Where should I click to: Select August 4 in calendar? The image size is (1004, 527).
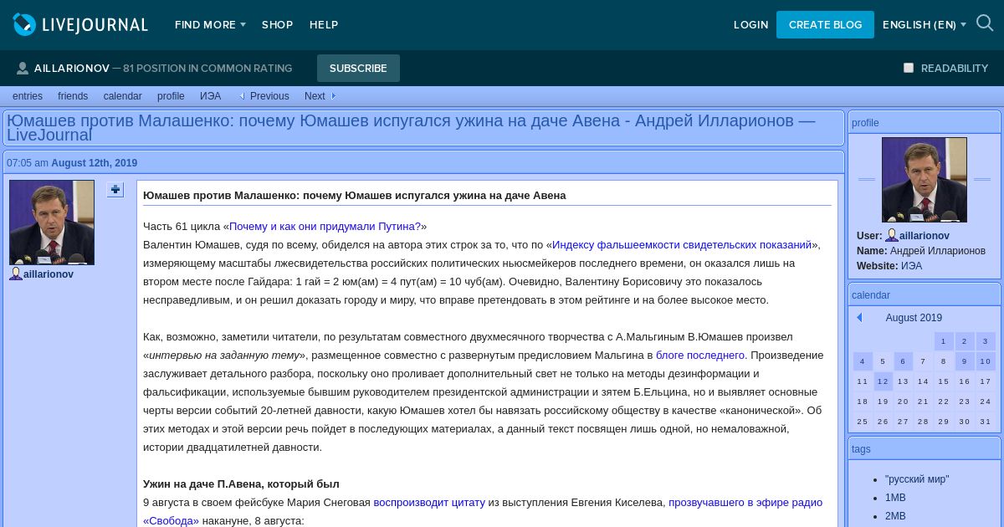tap(863, 361)
